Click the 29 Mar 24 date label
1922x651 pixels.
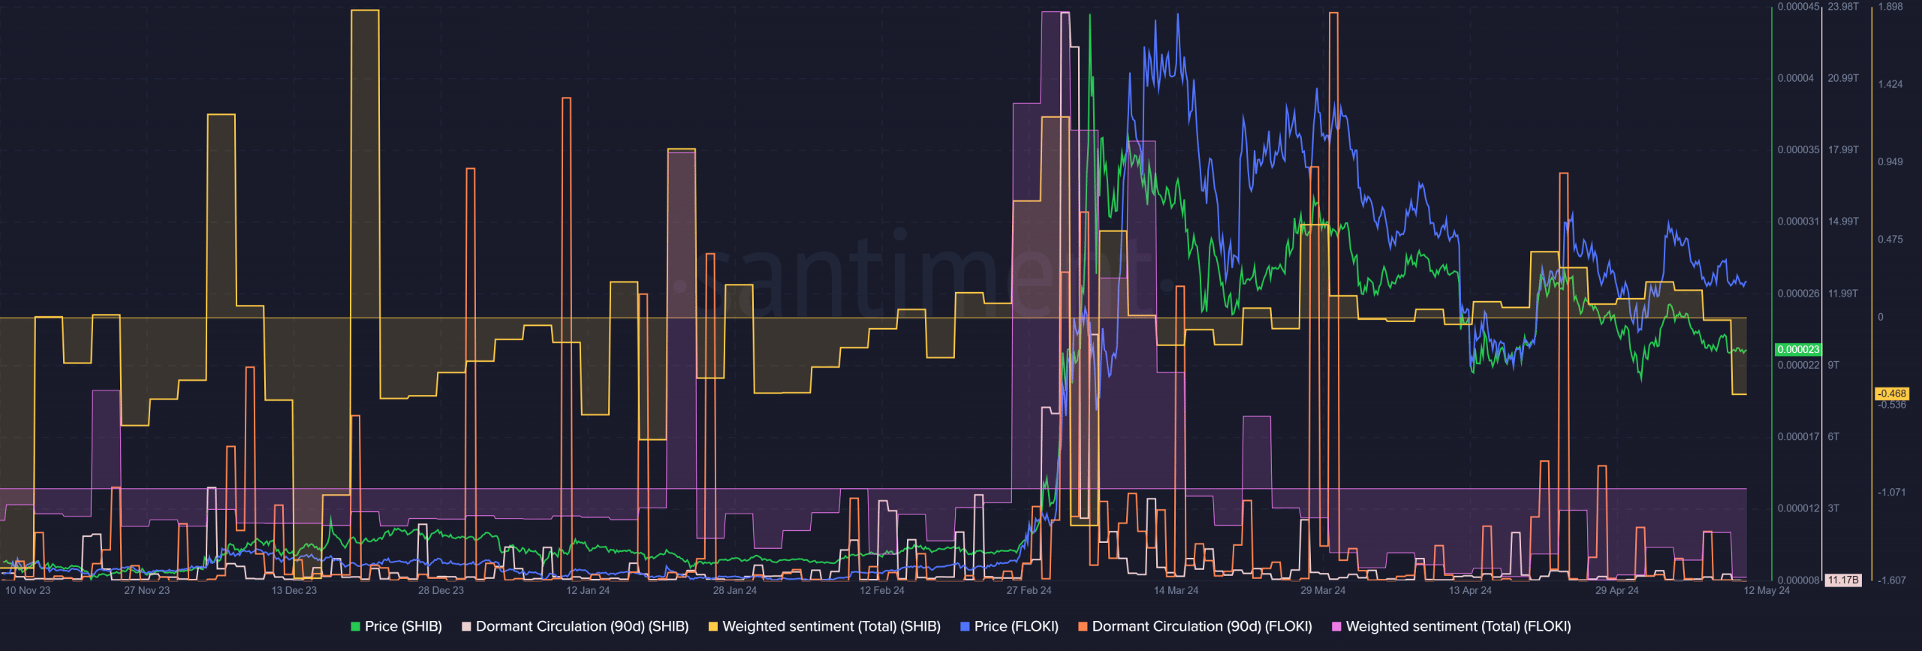[x=1323, y=591]
